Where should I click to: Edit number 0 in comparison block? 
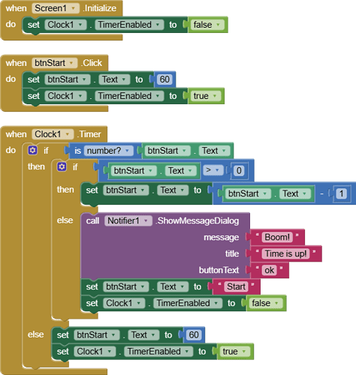click(x=239, y=171)
